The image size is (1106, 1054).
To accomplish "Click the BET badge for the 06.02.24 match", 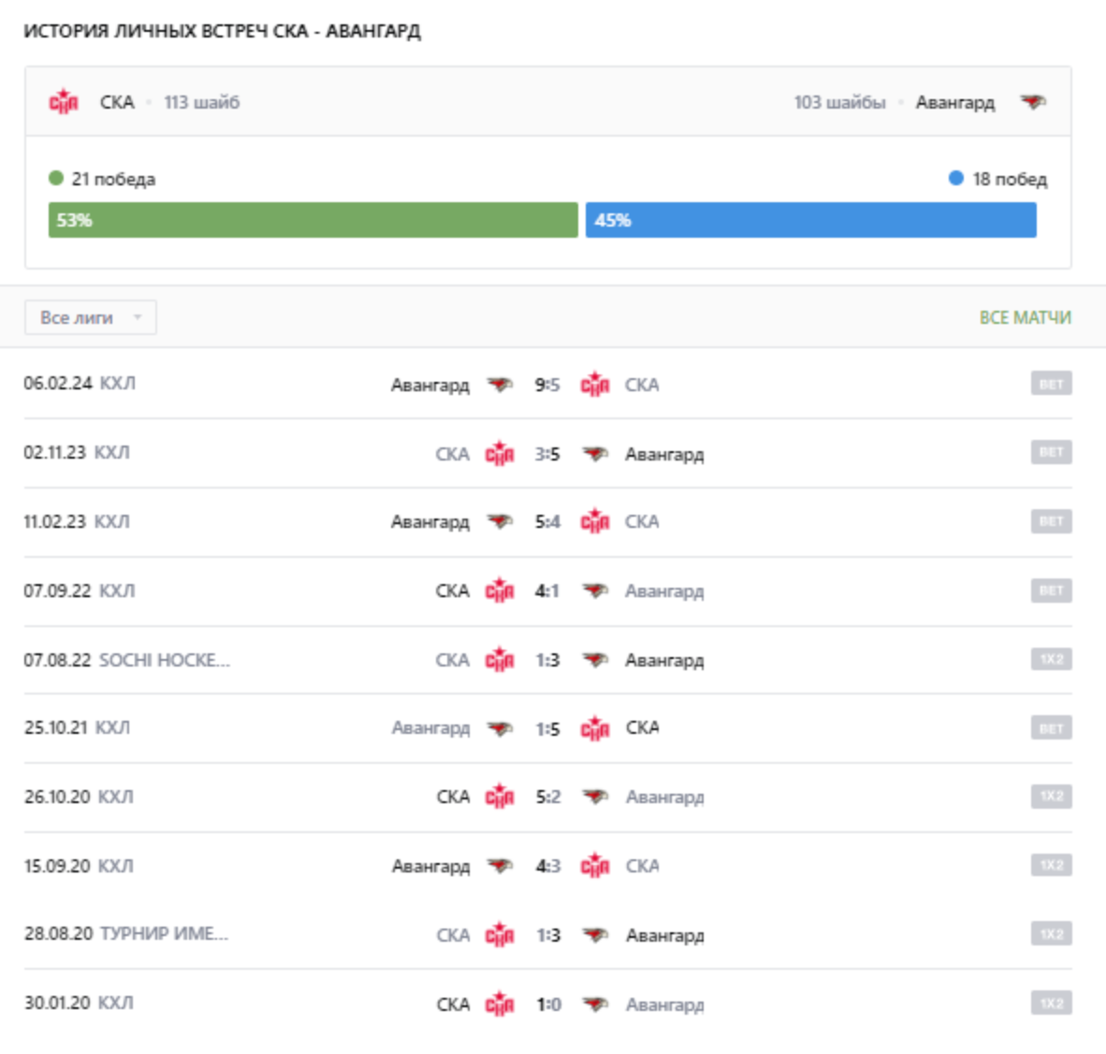I will (1051, 384).
